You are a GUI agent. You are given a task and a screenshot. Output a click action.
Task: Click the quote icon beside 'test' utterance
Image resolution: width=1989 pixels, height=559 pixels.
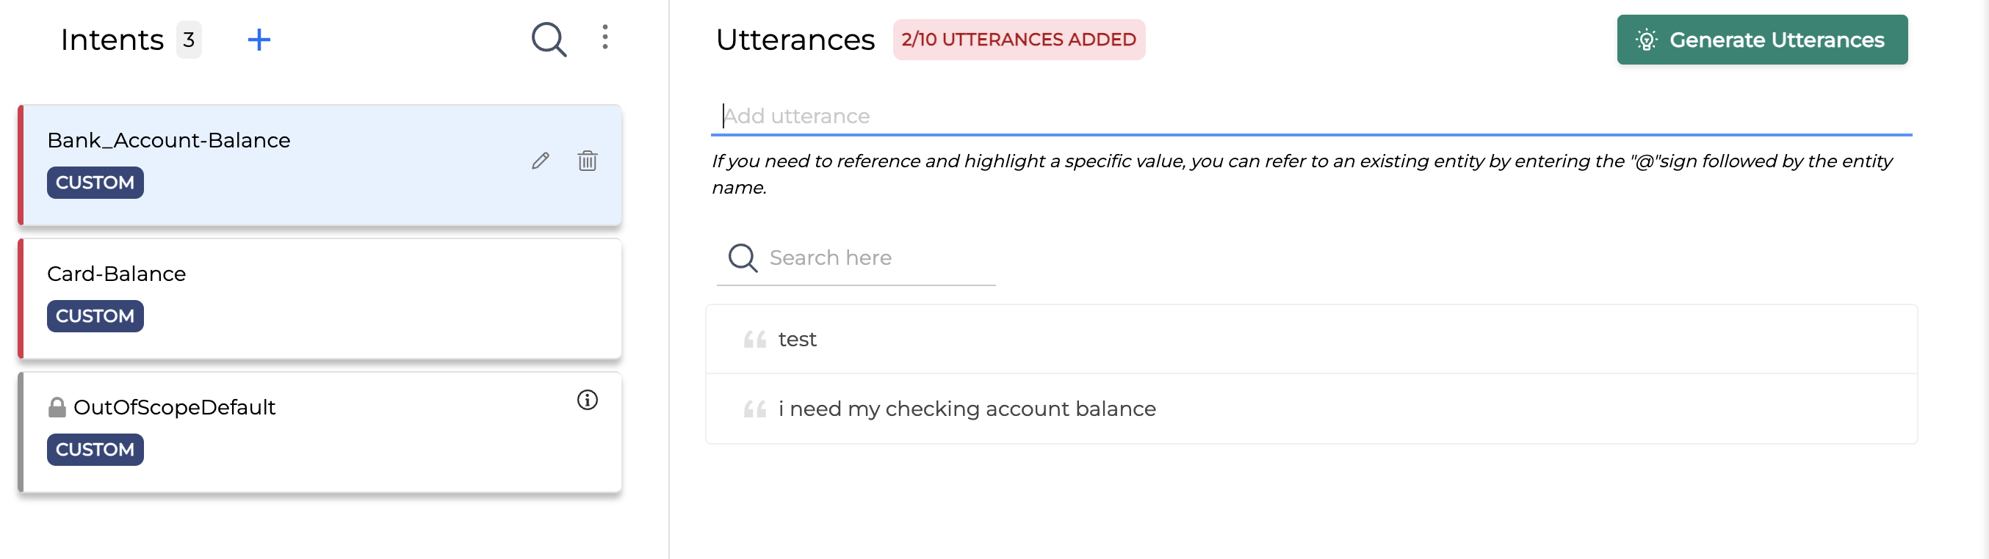pyautogui.click(x=754, y=339)
